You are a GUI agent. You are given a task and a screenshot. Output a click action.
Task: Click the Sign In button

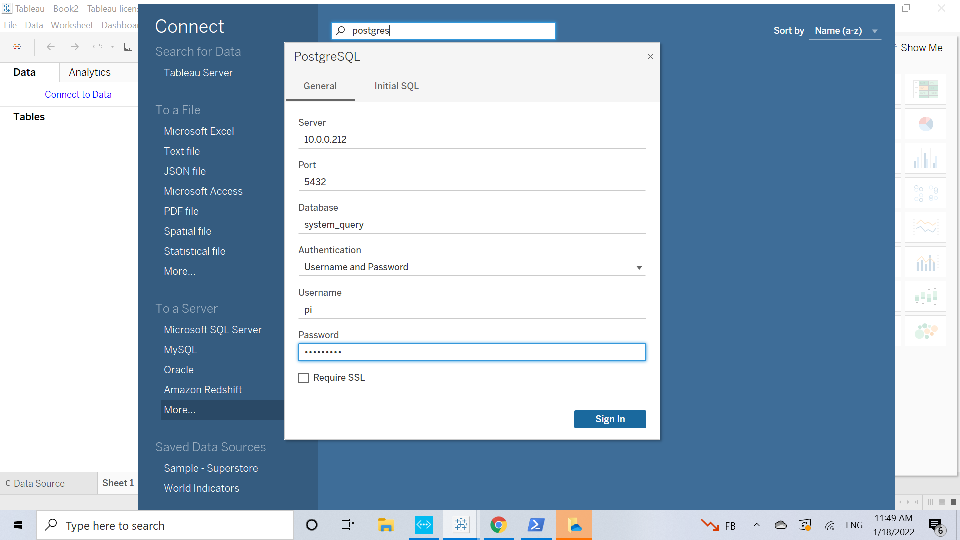point(610,419)
